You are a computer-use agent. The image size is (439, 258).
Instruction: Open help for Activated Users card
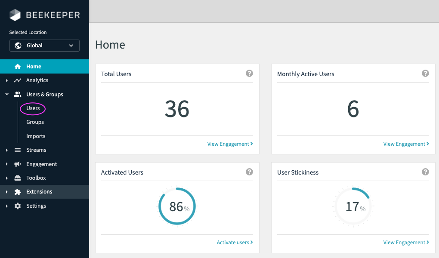[249, 172]
